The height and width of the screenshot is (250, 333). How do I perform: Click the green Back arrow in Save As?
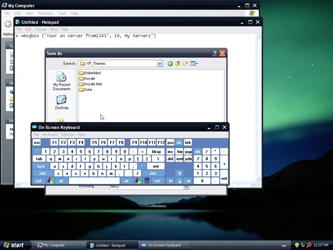[170, 63]
